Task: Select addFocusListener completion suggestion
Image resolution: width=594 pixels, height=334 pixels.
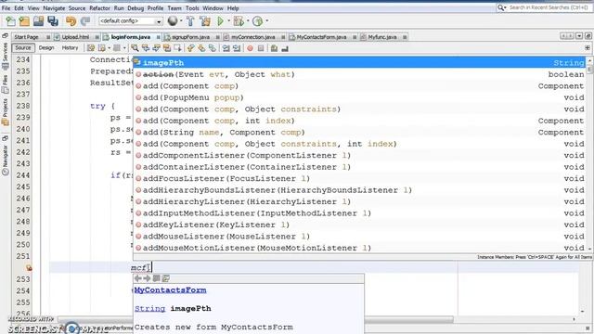Action: click(360, 178)
